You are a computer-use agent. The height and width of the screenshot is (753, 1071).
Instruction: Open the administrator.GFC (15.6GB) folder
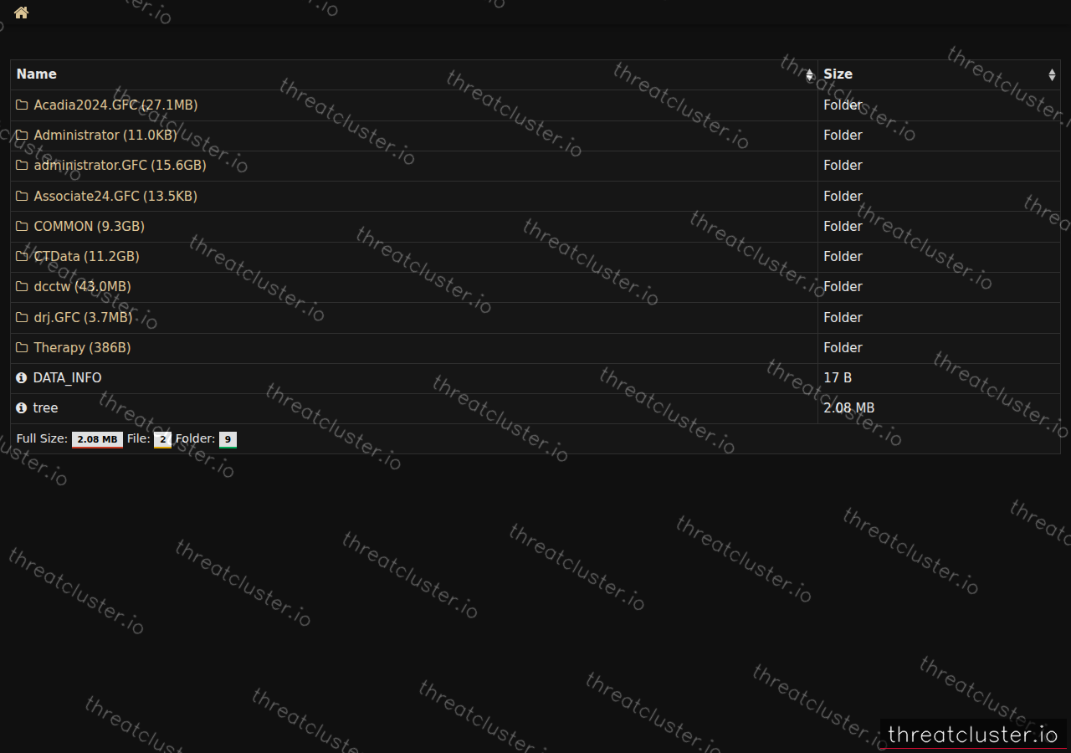(x=120, y=166)
